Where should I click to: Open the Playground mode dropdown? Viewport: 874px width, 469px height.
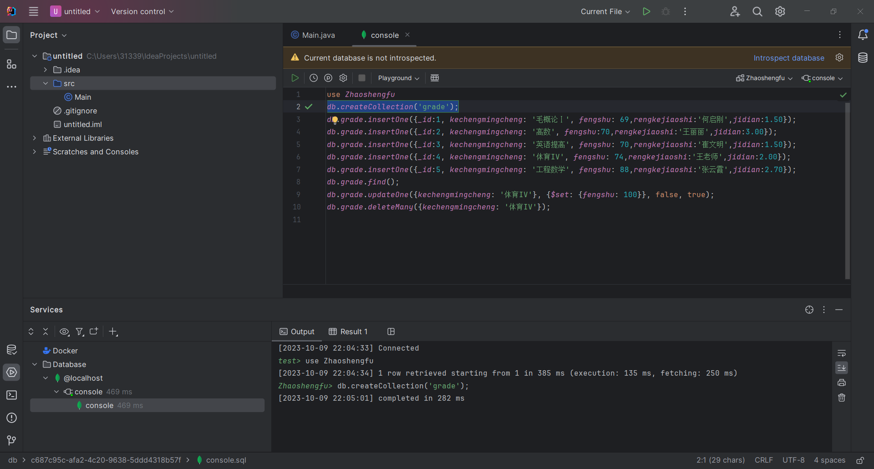click(398, 78)
